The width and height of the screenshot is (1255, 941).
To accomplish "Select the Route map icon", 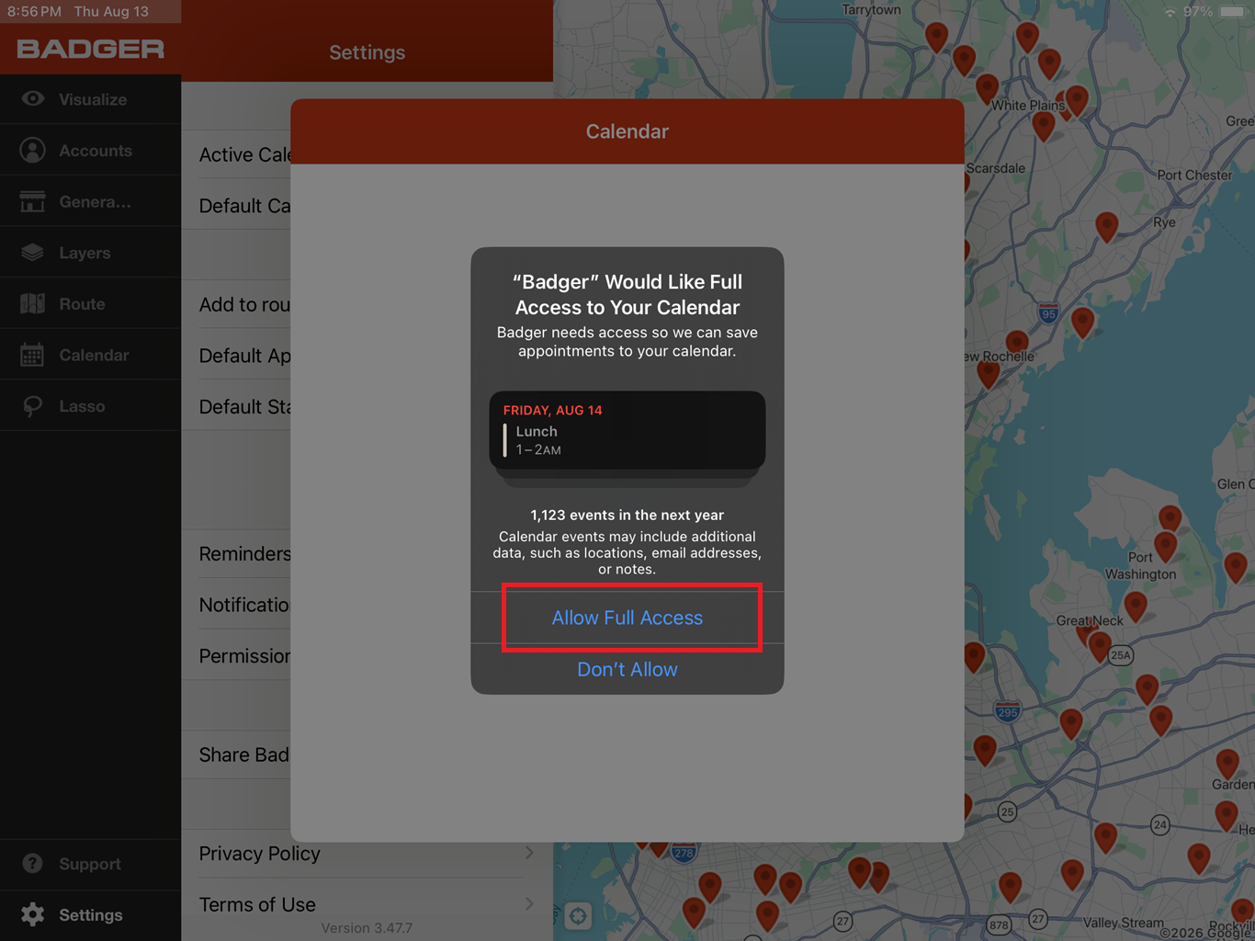I will pyautogui.click(x=33, y=303).
